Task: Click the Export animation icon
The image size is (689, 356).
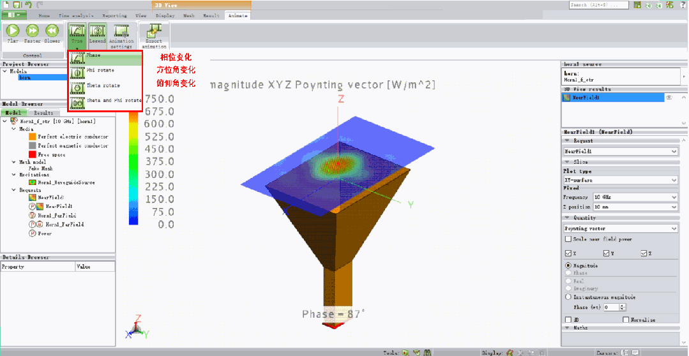Action: click(154, 32)
